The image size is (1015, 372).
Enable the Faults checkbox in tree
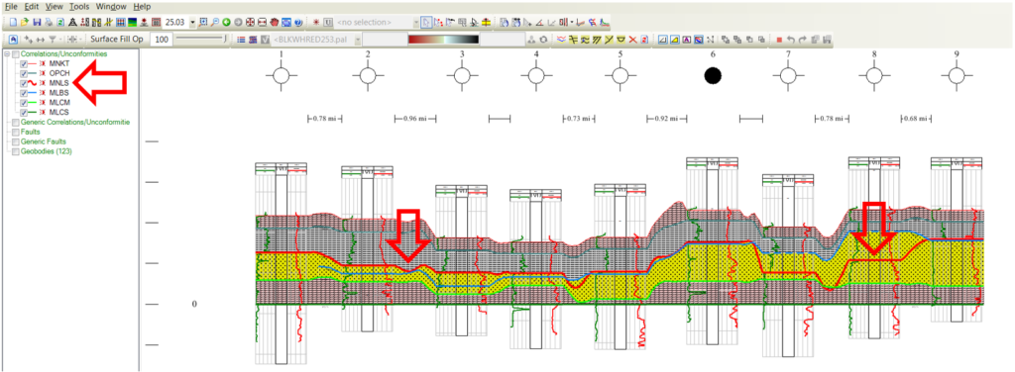pyautogui.click(x=16, y=132)
